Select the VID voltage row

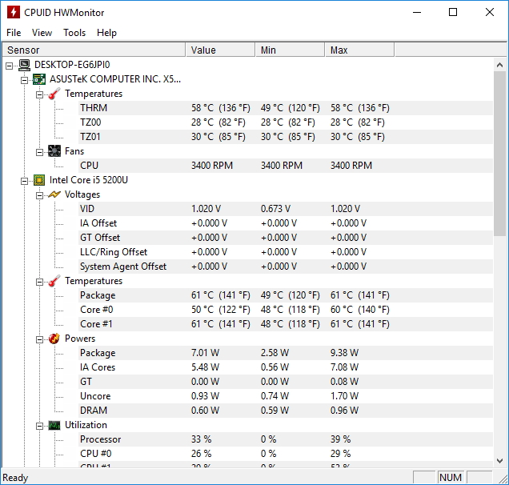(x=286, y=209)
